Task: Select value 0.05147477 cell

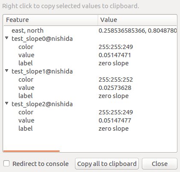Action: (115, 120)
